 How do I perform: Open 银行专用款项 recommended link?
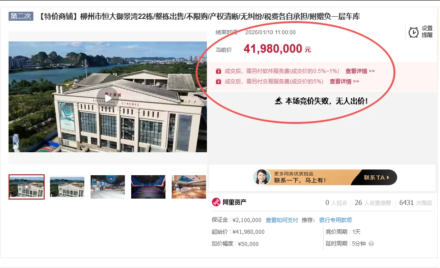(335, 220)
